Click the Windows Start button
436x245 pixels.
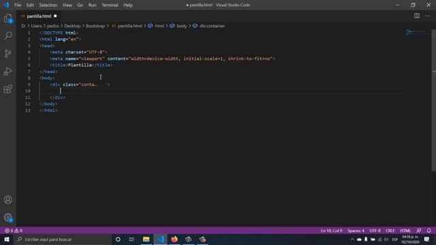tap(7, 239)
